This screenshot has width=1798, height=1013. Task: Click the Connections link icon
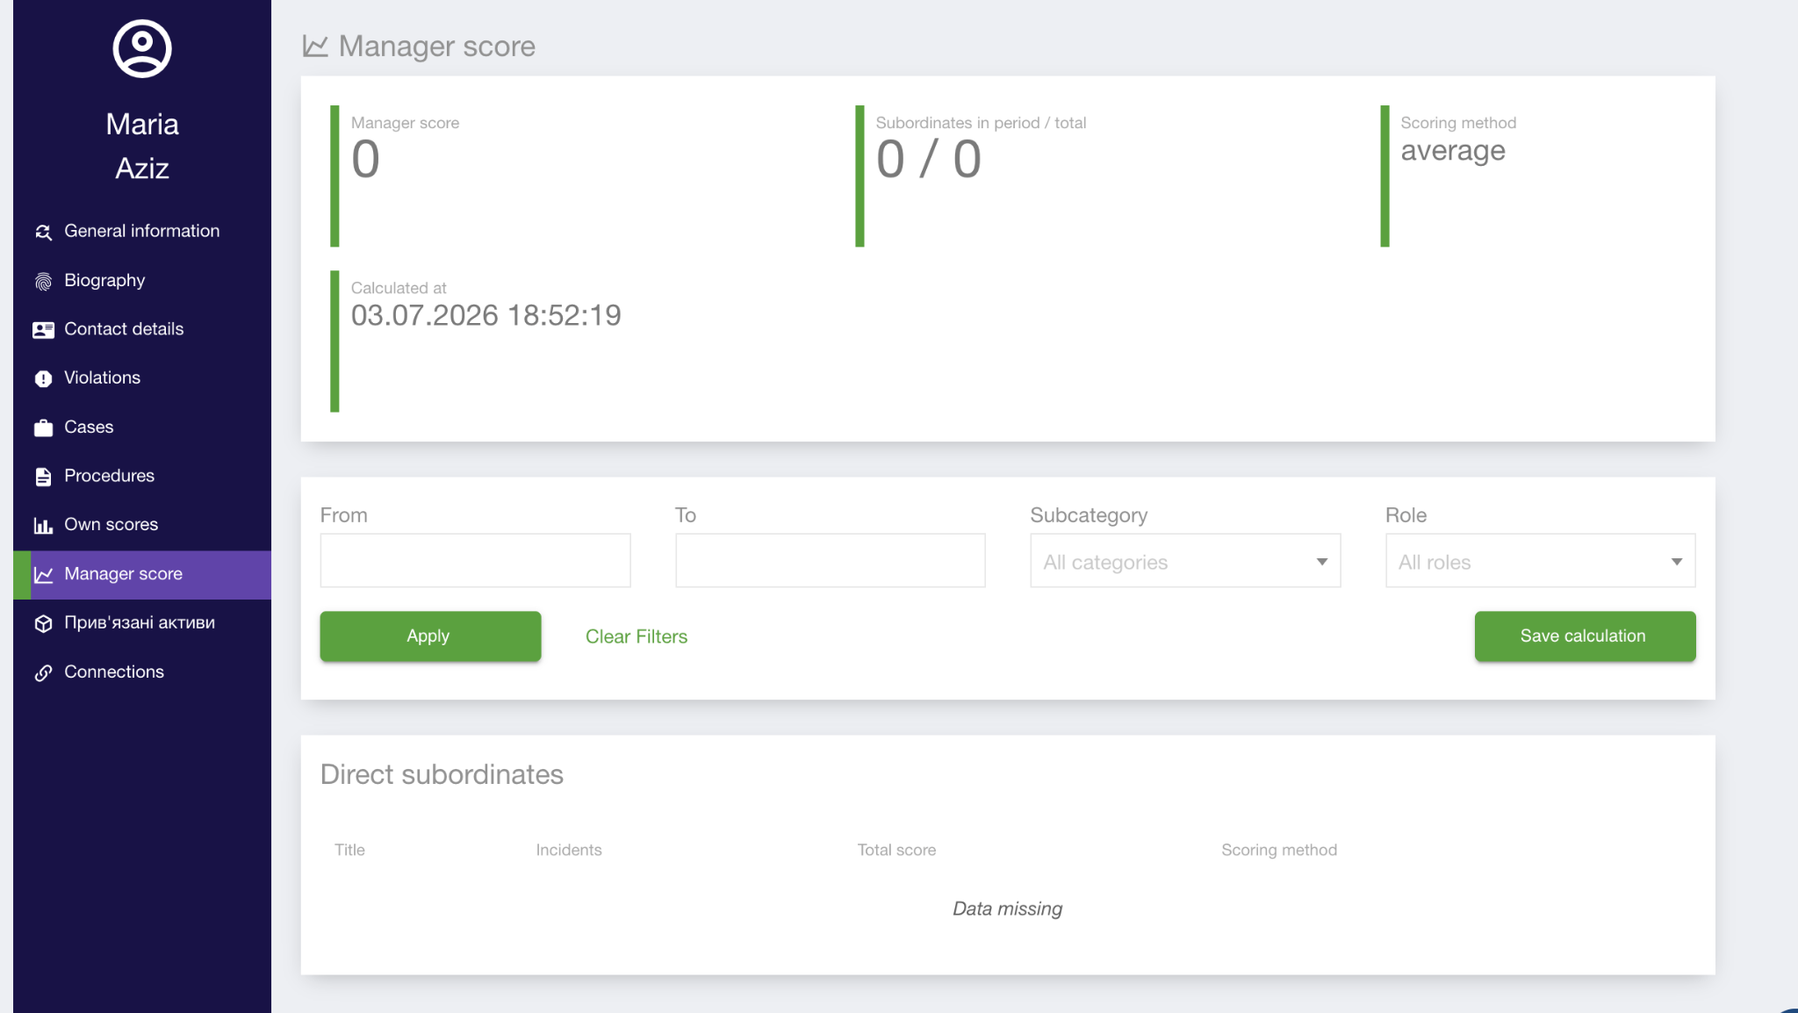click(43, 672)
